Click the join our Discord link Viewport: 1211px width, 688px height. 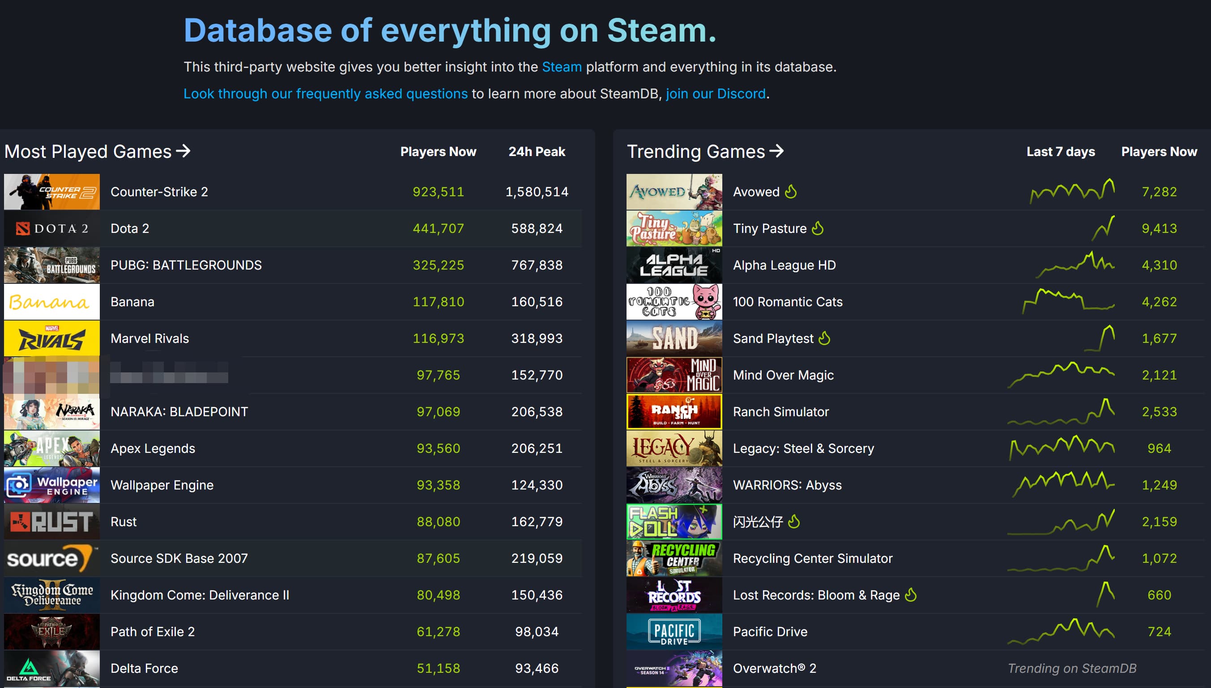pos(715,93)
